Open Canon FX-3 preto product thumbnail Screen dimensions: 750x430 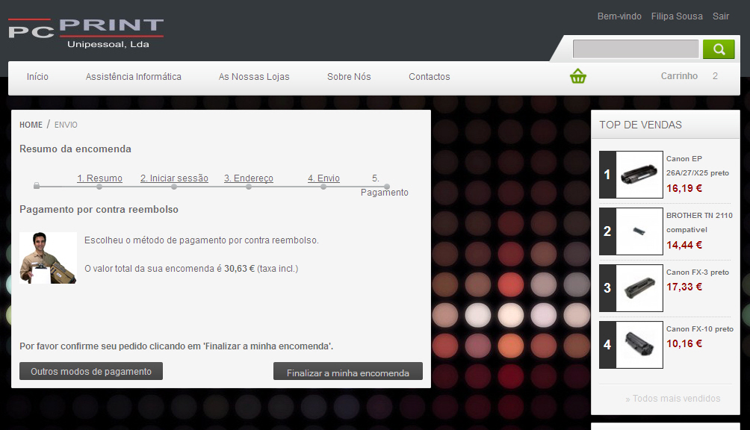pos(639,288)
